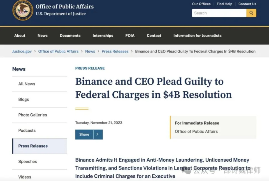The width and height of the screenshot is (269, 181).
Task: Open the About menu item
Action: point(20,36)
